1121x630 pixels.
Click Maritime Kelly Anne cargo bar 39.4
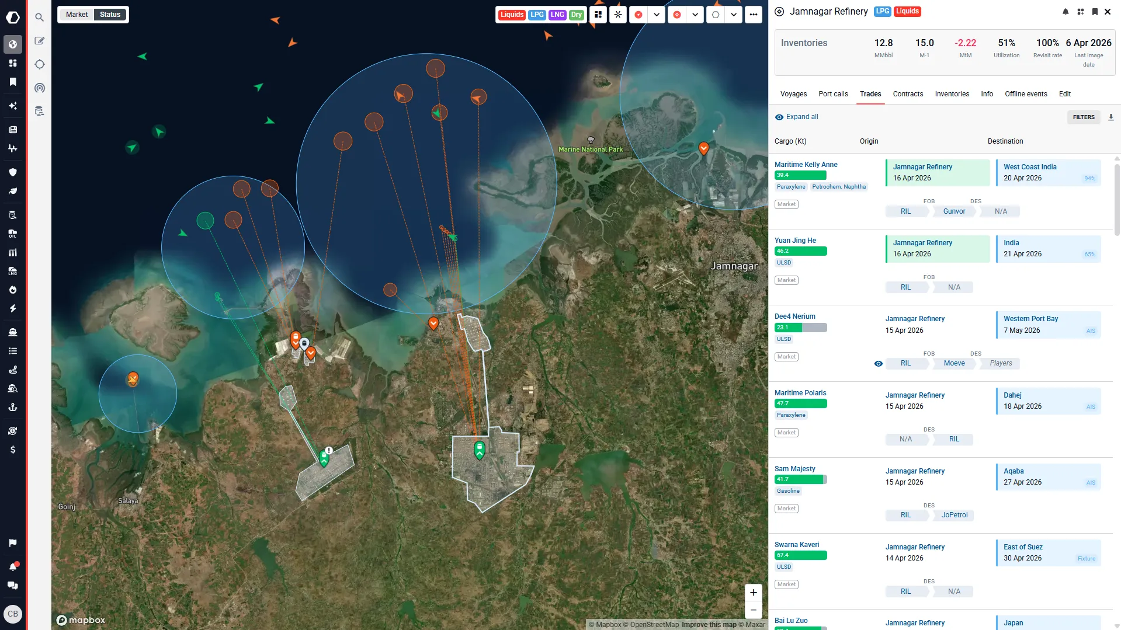(x=800, y=175)
